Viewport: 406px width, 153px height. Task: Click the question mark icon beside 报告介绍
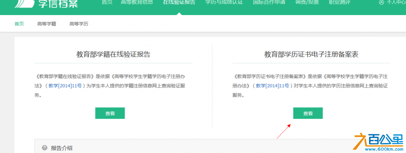(x=44, y=147)
